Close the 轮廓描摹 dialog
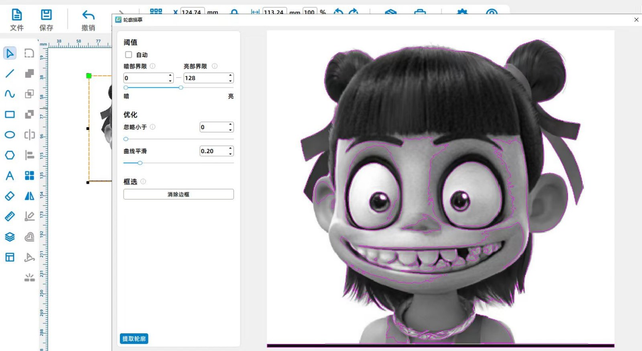The image size is (642, 351). pyautogui.click(x=636, y=20)
